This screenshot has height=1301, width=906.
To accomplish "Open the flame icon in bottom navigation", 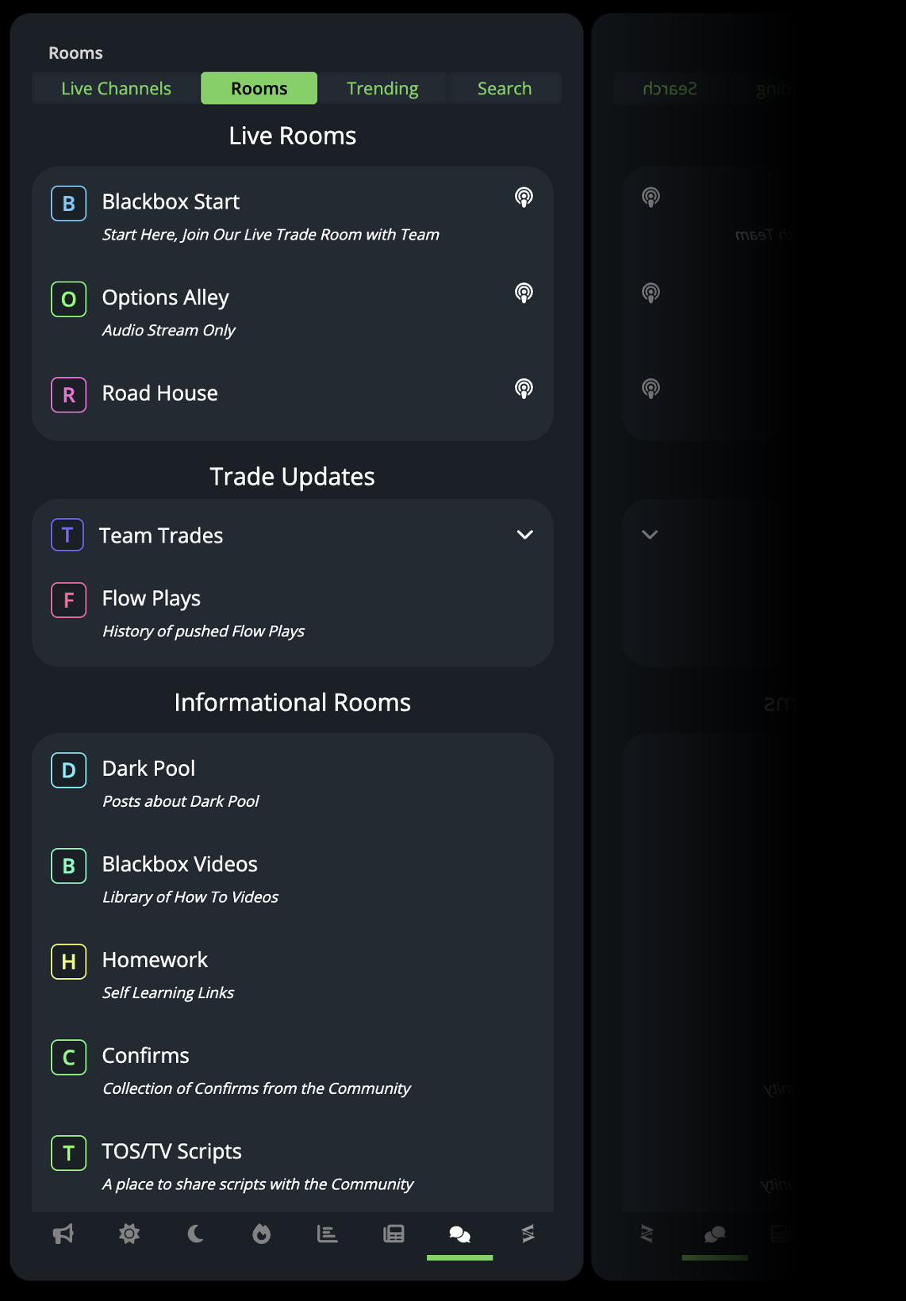I will tap(261, 1234).
